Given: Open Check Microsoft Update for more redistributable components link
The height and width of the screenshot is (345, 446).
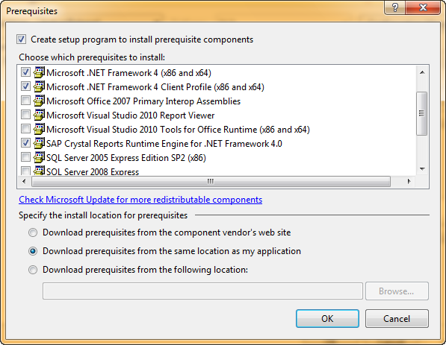Looking at the screenshot, I should [x=140, y=200].
